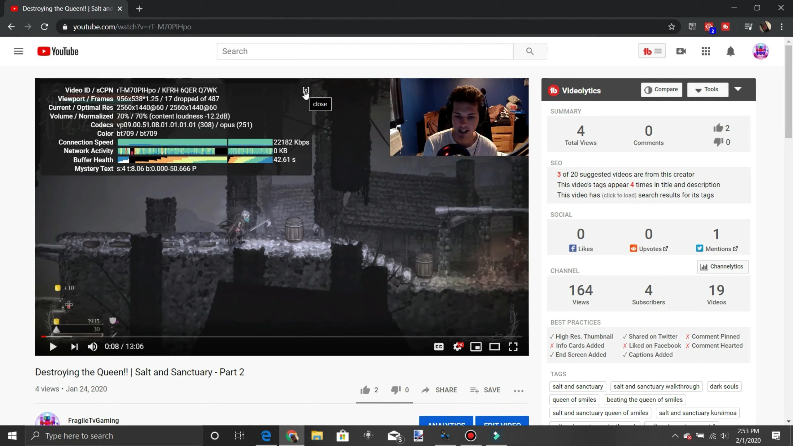Open the Action Center notifications icon

(776, 436)
